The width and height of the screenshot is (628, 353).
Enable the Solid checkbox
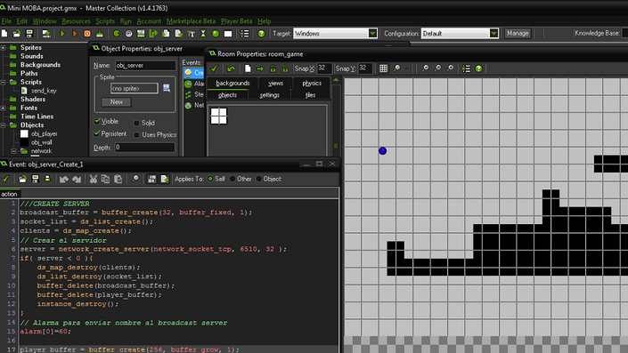(136, 123)
